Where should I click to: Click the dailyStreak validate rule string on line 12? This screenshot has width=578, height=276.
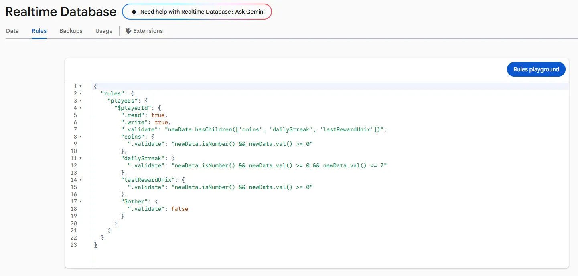point(279,165)
